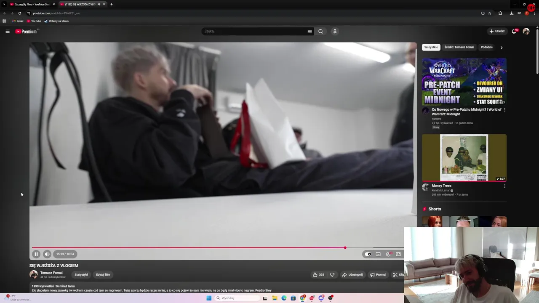This screenshot has height=303, width=539.
Task: Go back with the browser back arrow
Action: pos(5,13)
